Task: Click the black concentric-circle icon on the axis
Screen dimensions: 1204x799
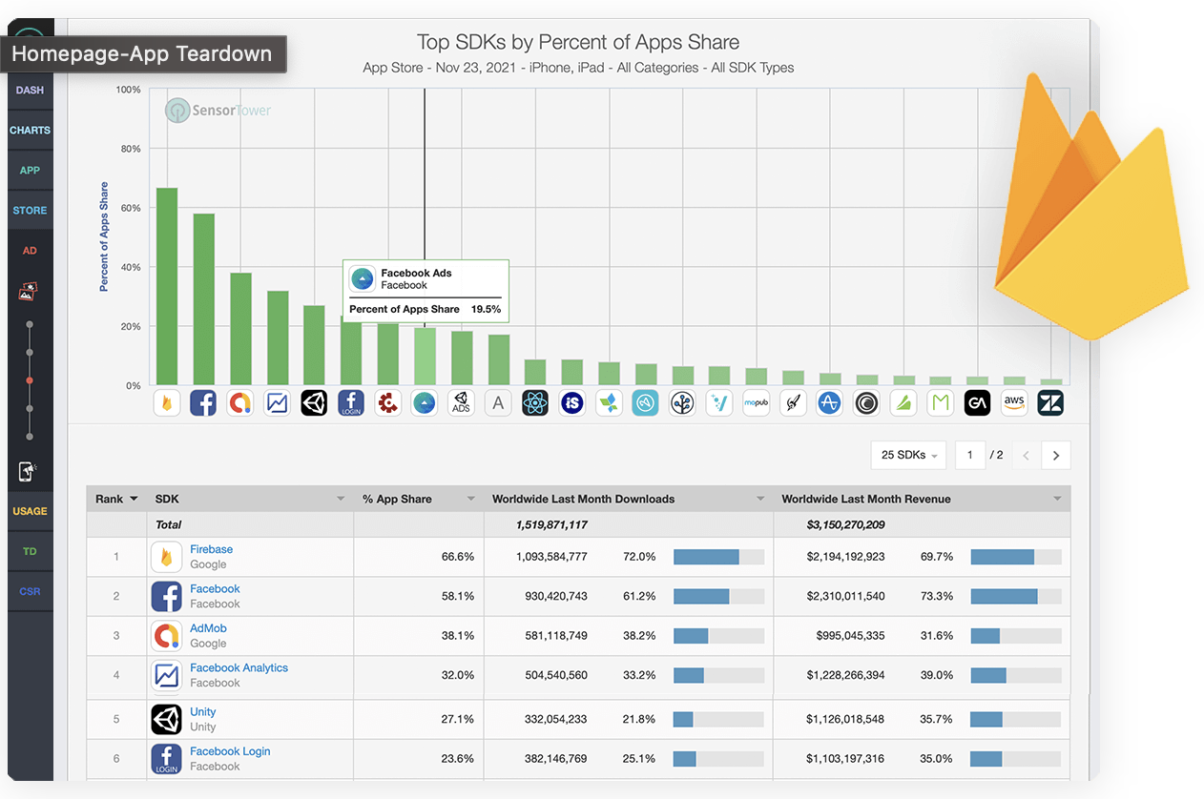Action: click(867, 403)
